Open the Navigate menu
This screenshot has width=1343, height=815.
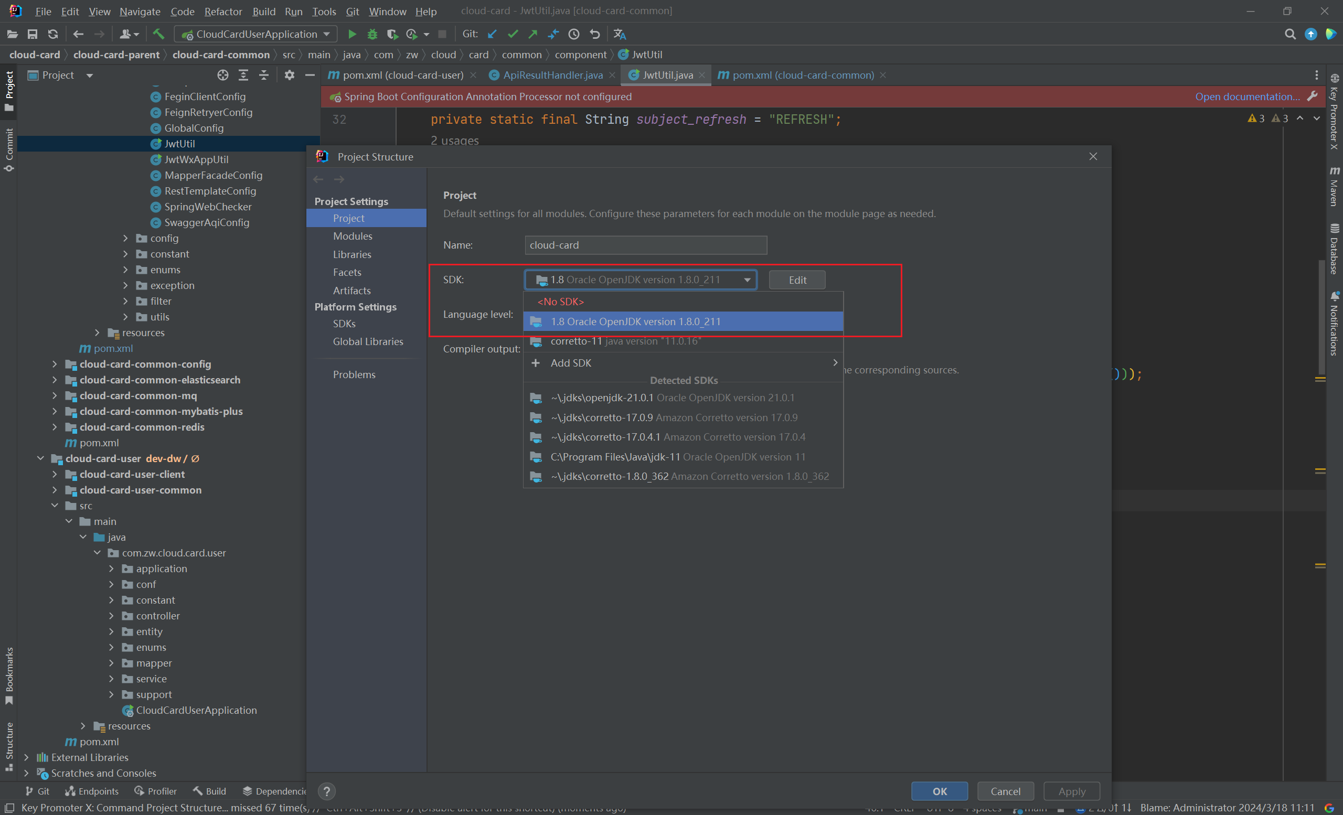pos(140,11)
